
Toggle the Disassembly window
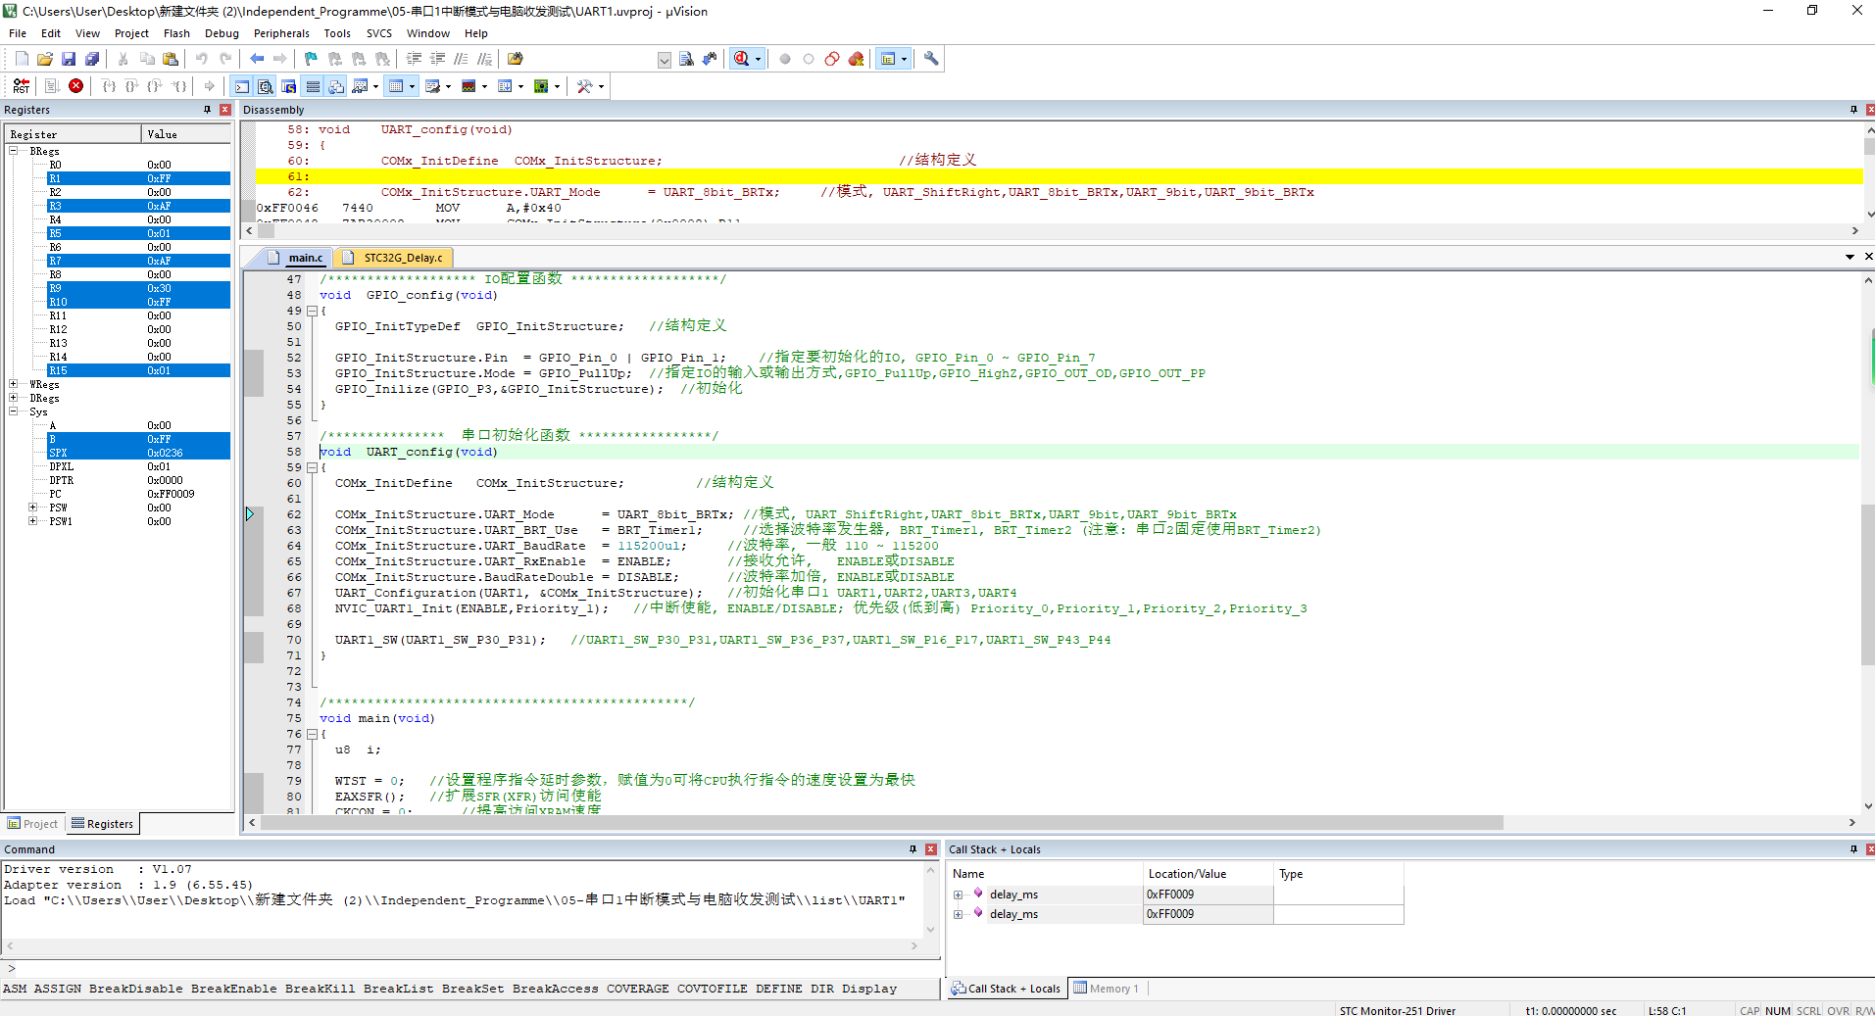click(x=266, y=86)
